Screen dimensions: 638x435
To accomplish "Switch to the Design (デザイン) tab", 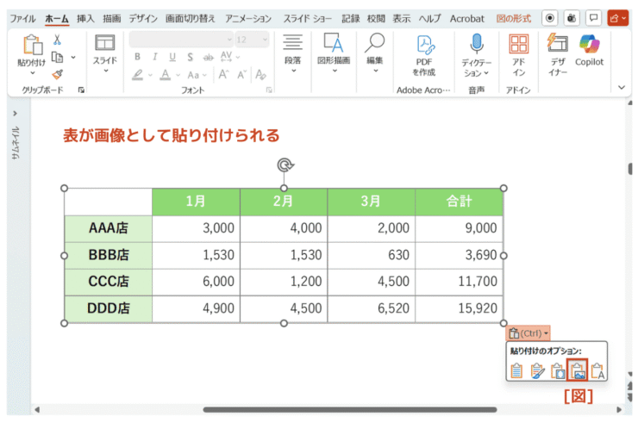I will point(143,19).
